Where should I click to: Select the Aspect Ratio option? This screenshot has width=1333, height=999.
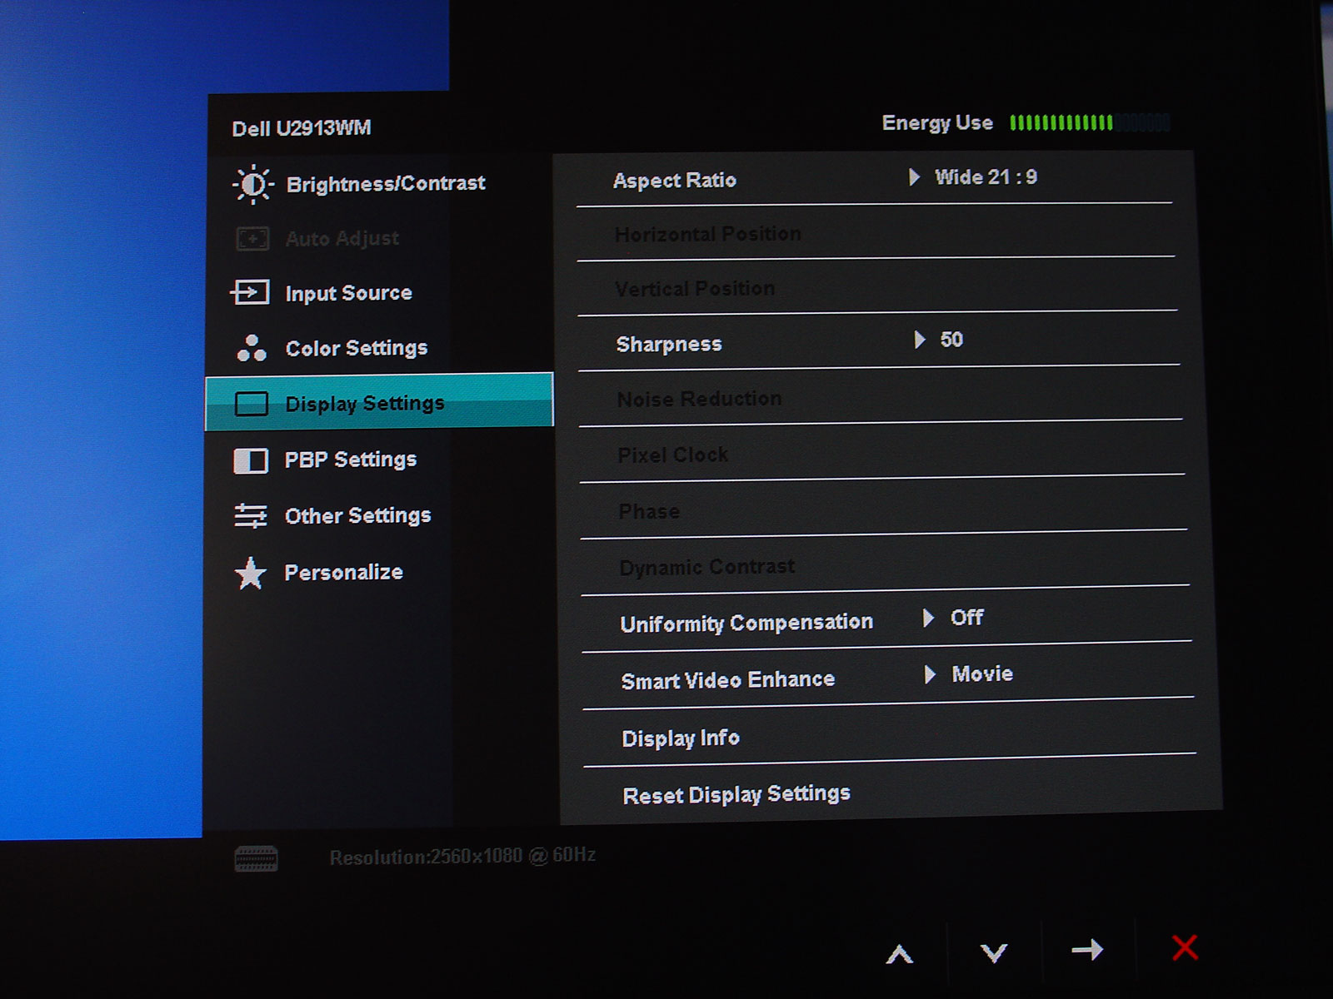(x=675, y=181)
